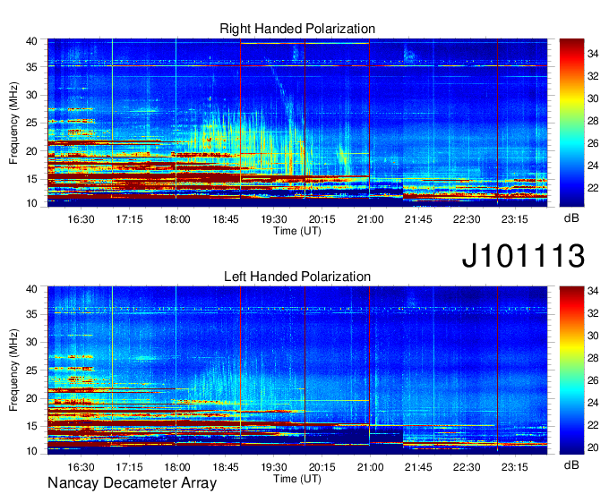The image size is (609, 494).
Task: Click the Left Handed spectrogram image
Action: (x=297, y=370)
